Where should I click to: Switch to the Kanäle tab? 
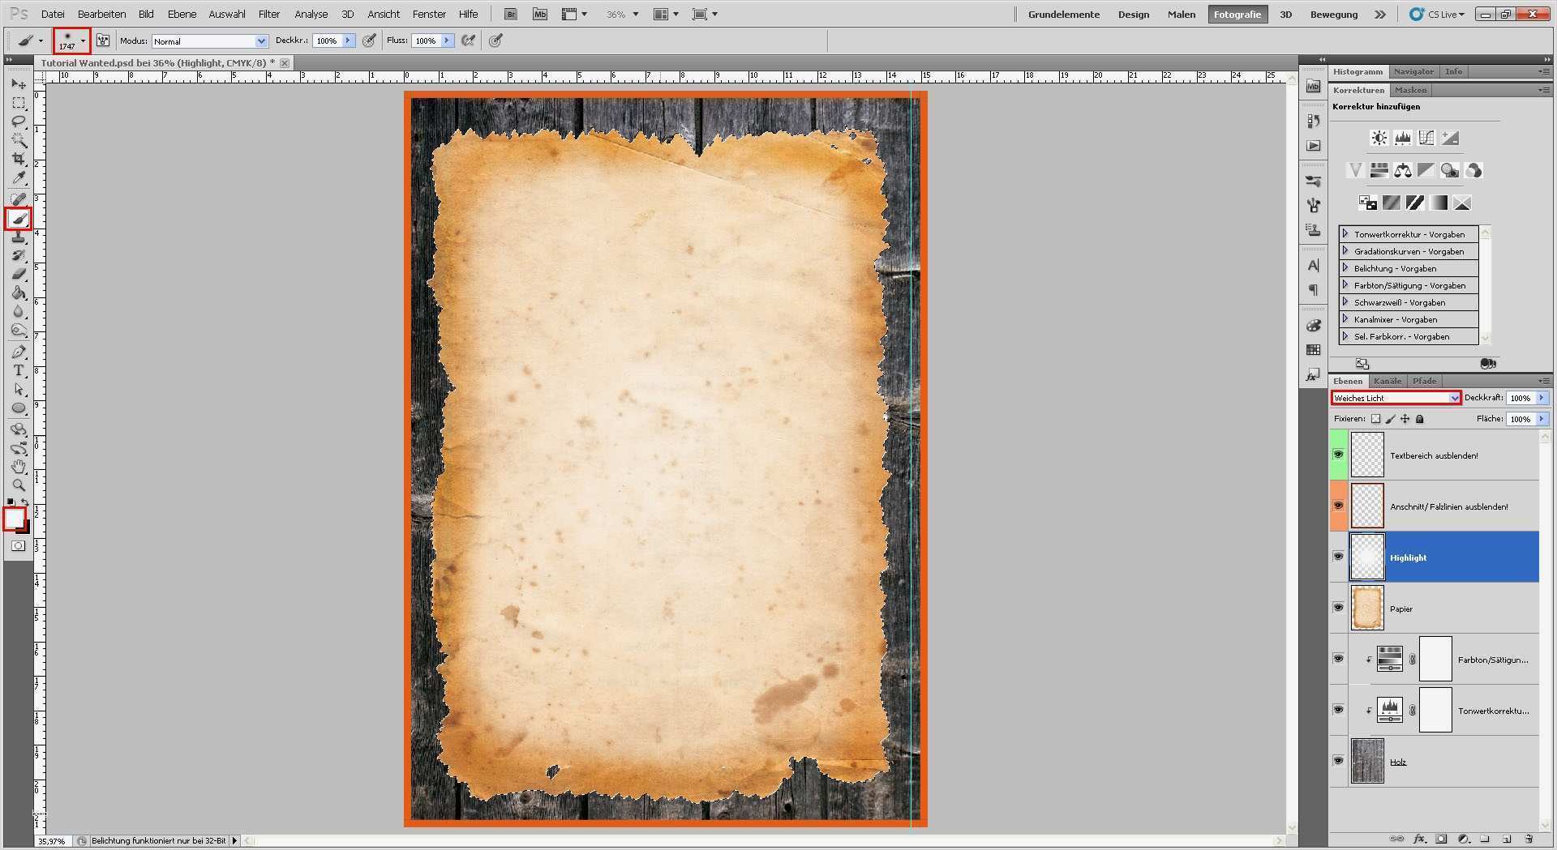click(1387, 381)
